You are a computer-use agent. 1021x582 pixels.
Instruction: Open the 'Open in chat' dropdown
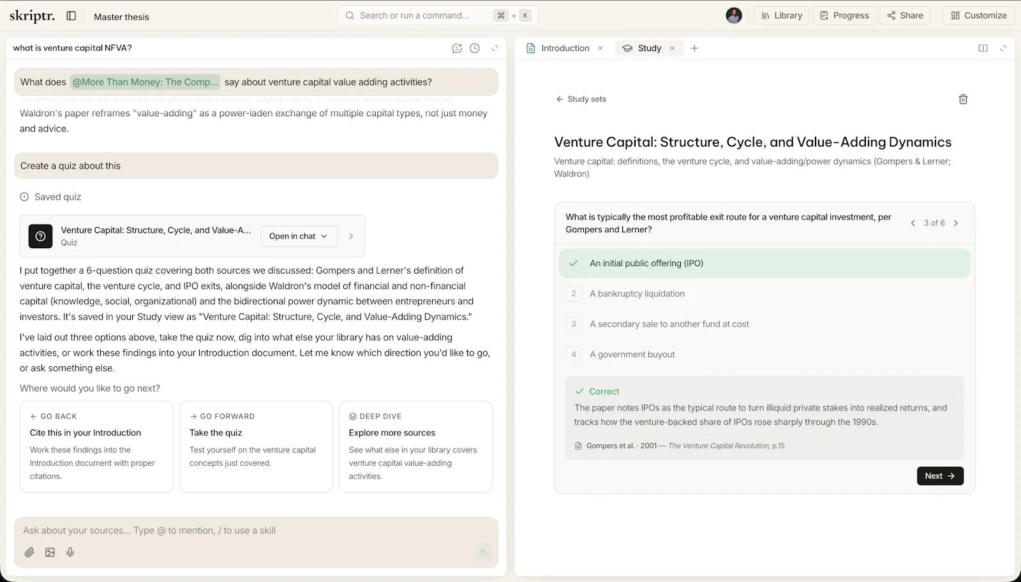pyautogui.click(x=298, y=236)
